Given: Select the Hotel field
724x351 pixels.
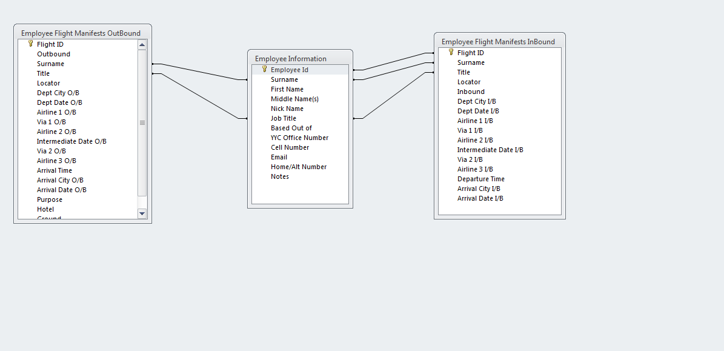Looking at the screenshot, I should (x=45, y=209).
